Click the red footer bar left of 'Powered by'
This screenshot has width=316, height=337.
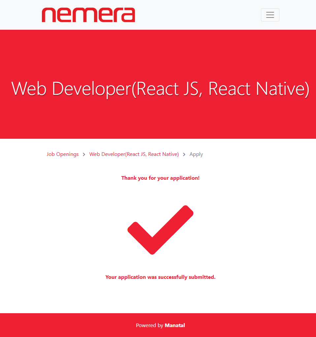pyautogui.click(x=66, y=325)
